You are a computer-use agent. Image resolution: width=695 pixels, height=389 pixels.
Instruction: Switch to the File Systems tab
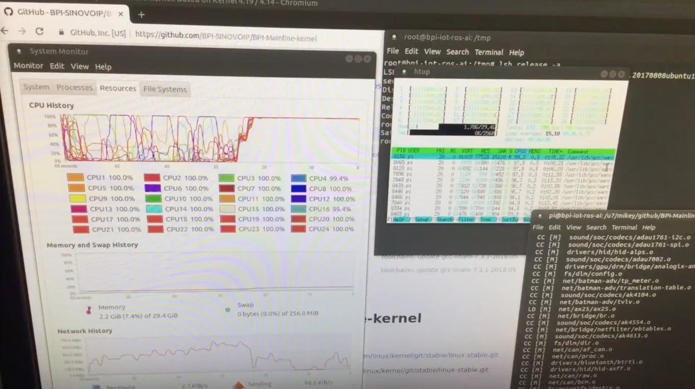tap(165, 89)
